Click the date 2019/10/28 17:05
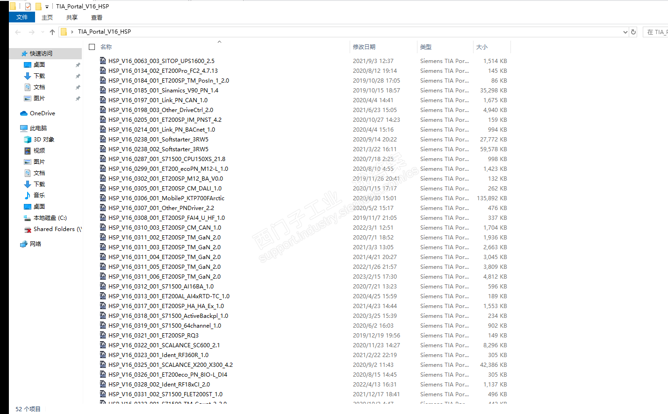Viewport: 668px width, 414px height. tap(376, 81)
